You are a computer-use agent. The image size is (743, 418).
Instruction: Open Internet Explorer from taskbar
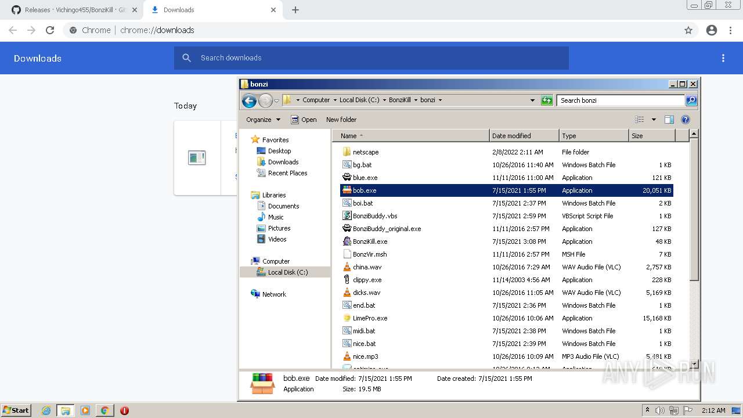coord(46,410)
